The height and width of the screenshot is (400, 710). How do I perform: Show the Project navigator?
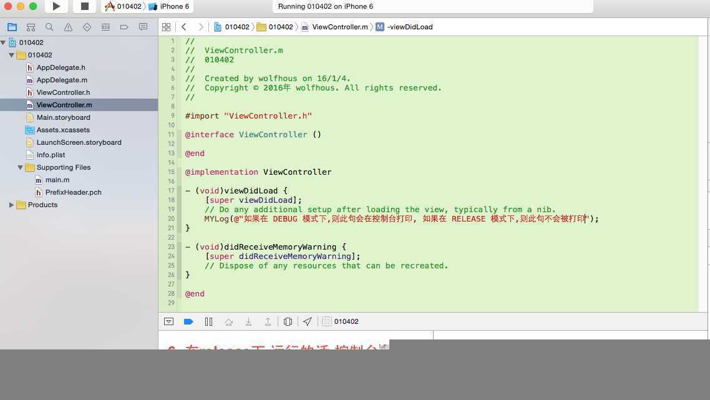pos(12,27)
